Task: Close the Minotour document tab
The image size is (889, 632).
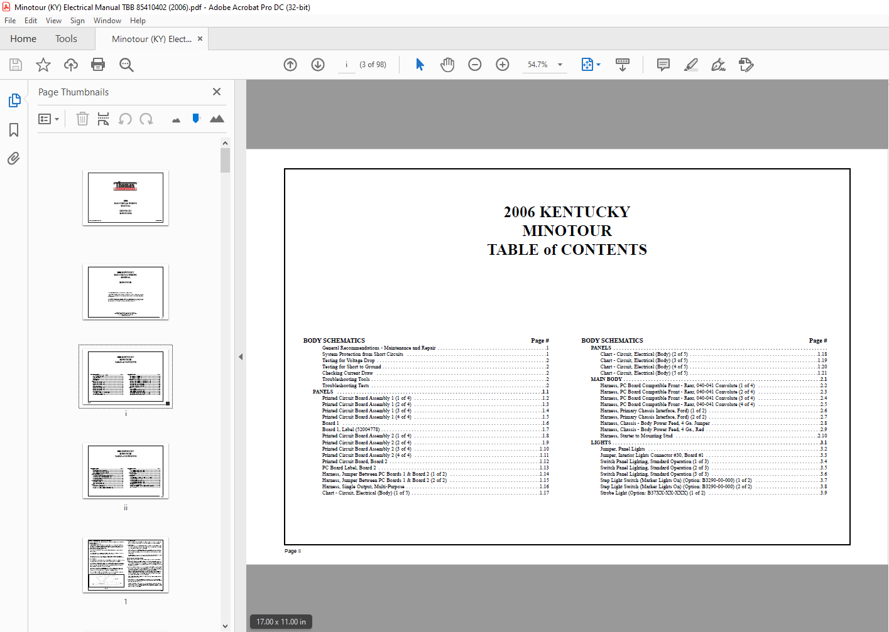Action: pyautogui.click(x=200, y=39)
